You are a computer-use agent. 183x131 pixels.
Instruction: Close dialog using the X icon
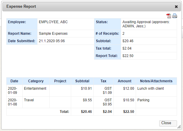(176, 7)
